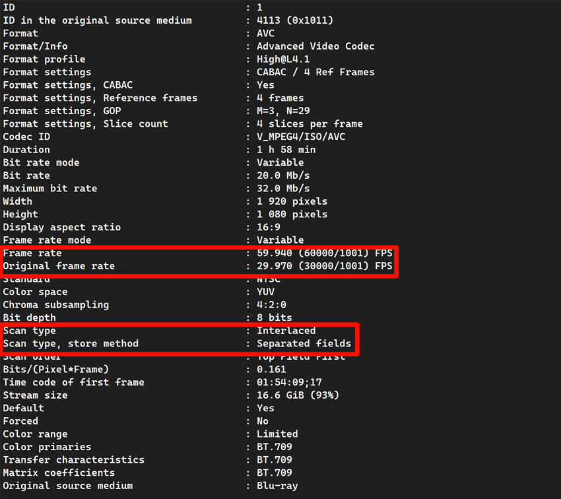Click the 'Advanced Video Codec' text
The image size is (561, 499).
[315, 46]
